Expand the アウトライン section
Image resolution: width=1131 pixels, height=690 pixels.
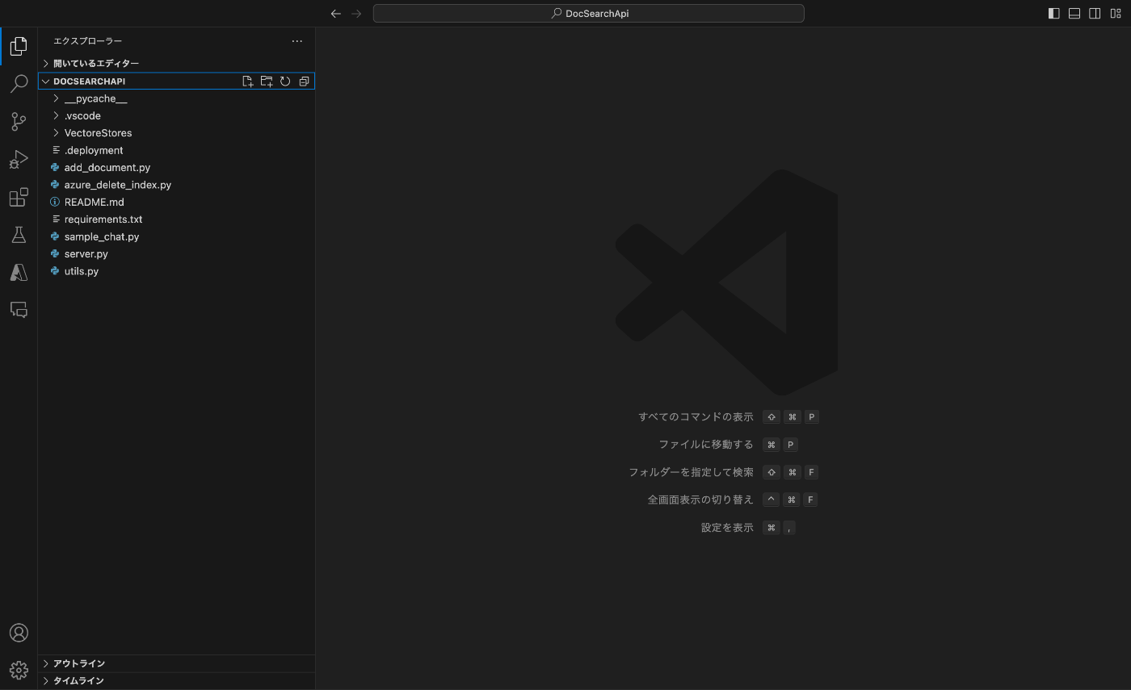pyautogui.click(x=176, y=663)
